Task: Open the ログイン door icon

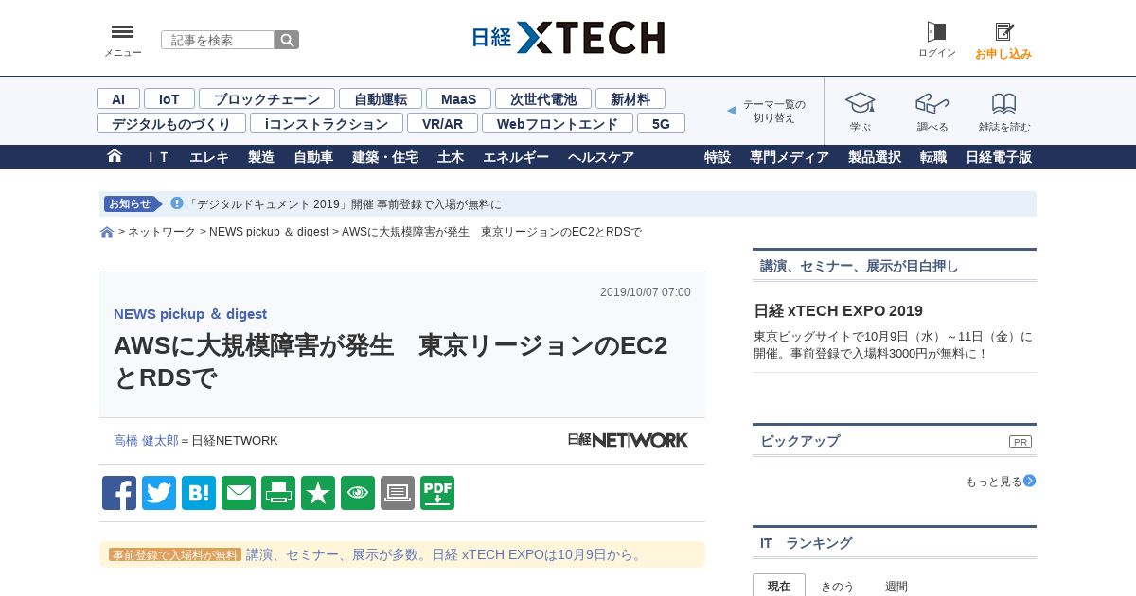Action: [936, 32]
